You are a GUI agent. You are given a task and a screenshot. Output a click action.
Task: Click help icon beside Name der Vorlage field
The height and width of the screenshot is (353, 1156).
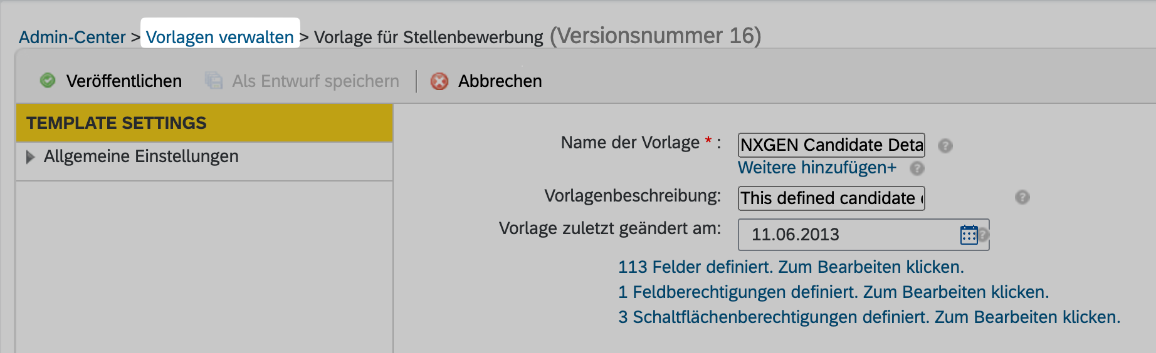945,146
